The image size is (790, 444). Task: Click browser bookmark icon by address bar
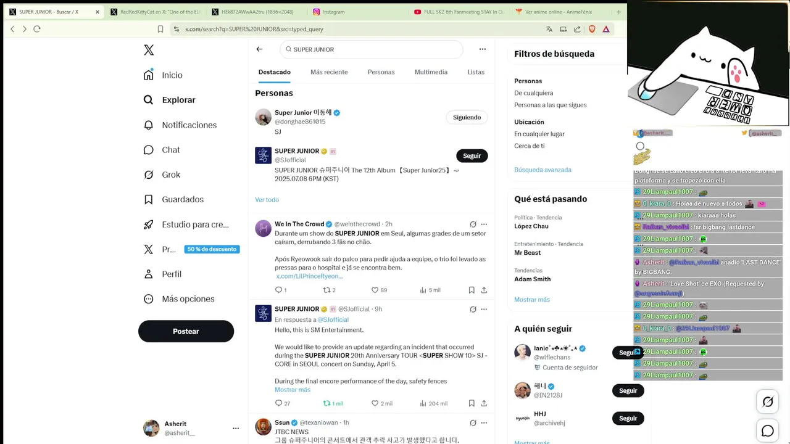click(x=160, y=29)
